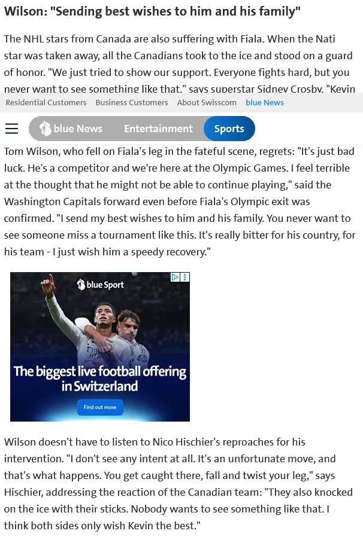Click the blue Sport logo in ad
This screenshot has height=540, width=363.
tap(100, 285)
